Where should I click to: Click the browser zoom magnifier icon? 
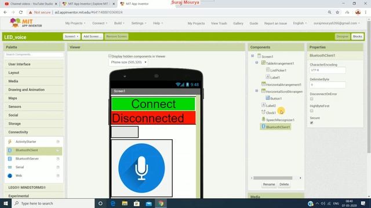329,12
